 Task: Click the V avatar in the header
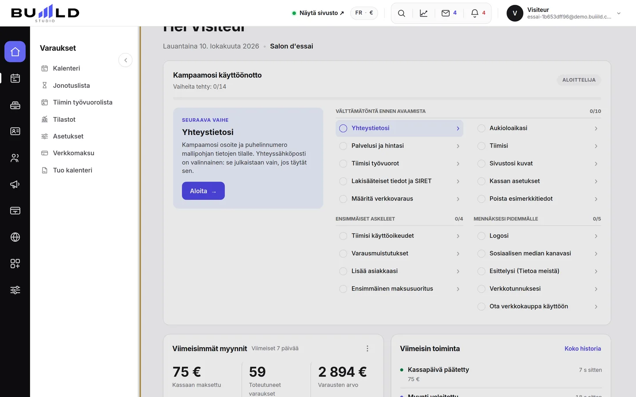coord(515,13)
